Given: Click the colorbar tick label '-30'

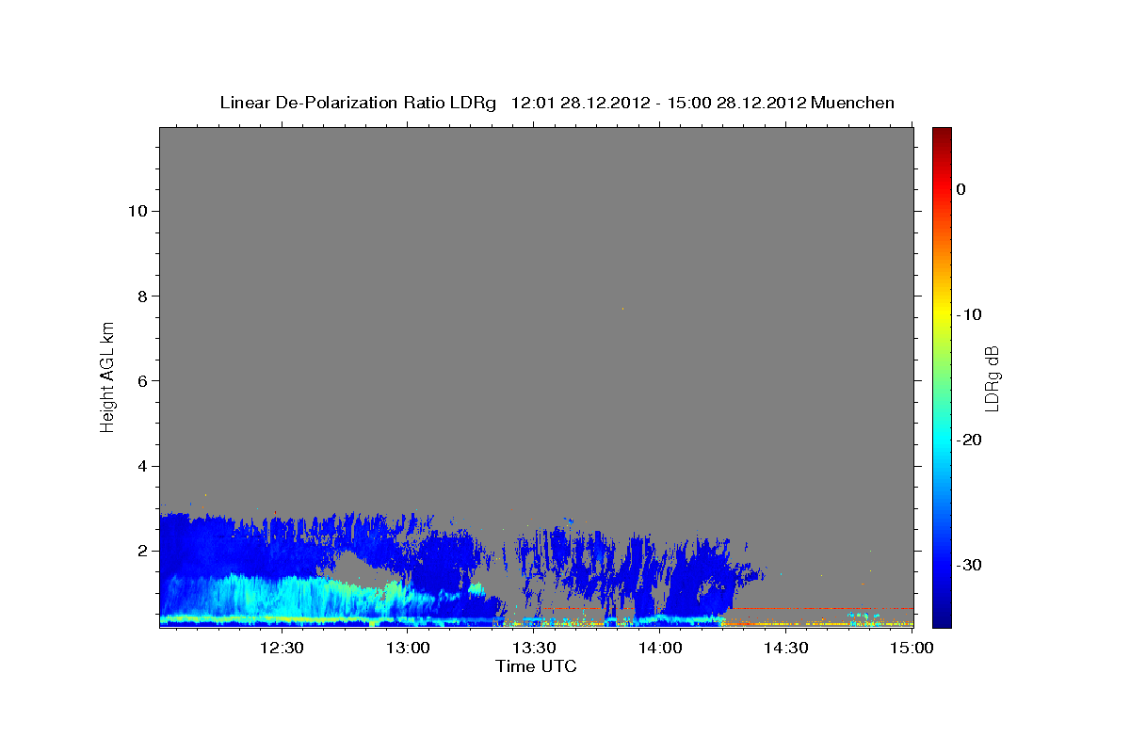Looking at the screenshot, I should pos(969,565).
